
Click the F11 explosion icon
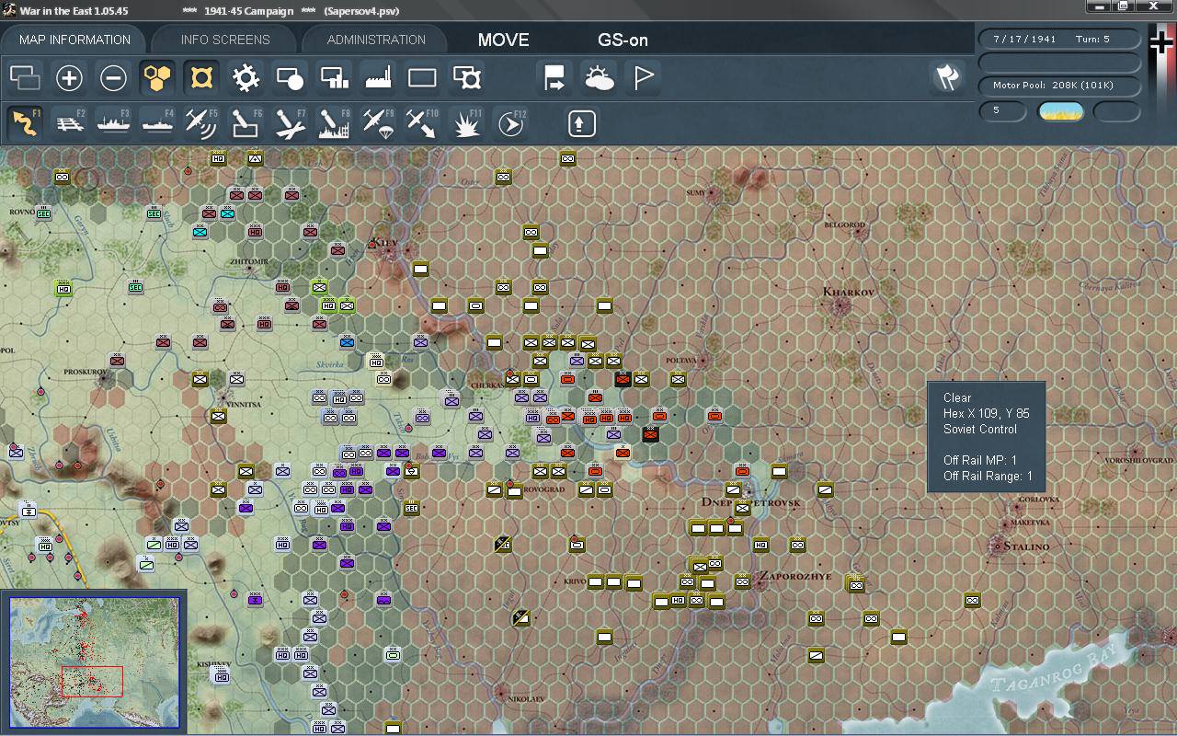point(467,122)
